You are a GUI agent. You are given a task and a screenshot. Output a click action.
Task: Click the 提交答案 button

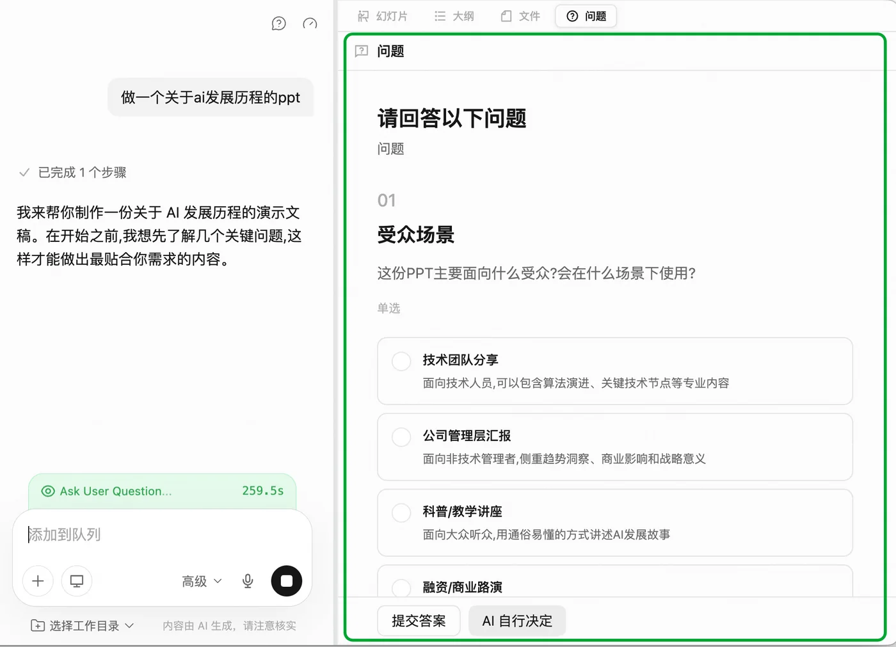point(419,621)
